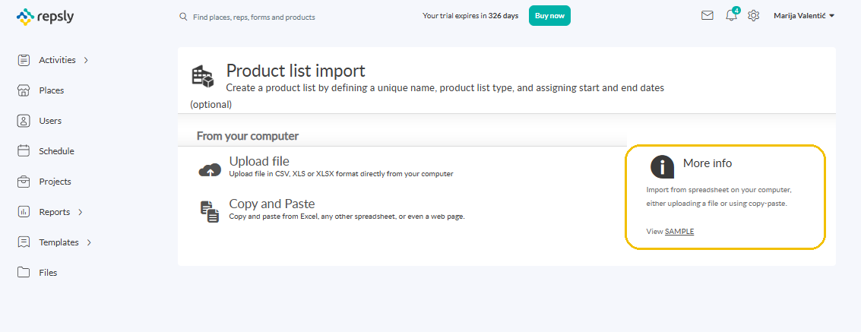Image resolution: width=861 pixels, height=332 pixels.
Task: Expand the Templates chevron
Action: [x=90, y=242]
